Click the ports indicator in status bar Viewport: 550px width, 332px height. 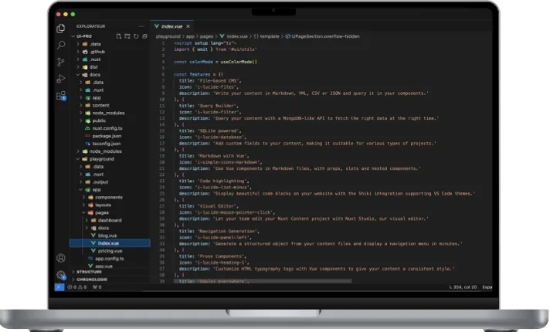click(97, 287)
